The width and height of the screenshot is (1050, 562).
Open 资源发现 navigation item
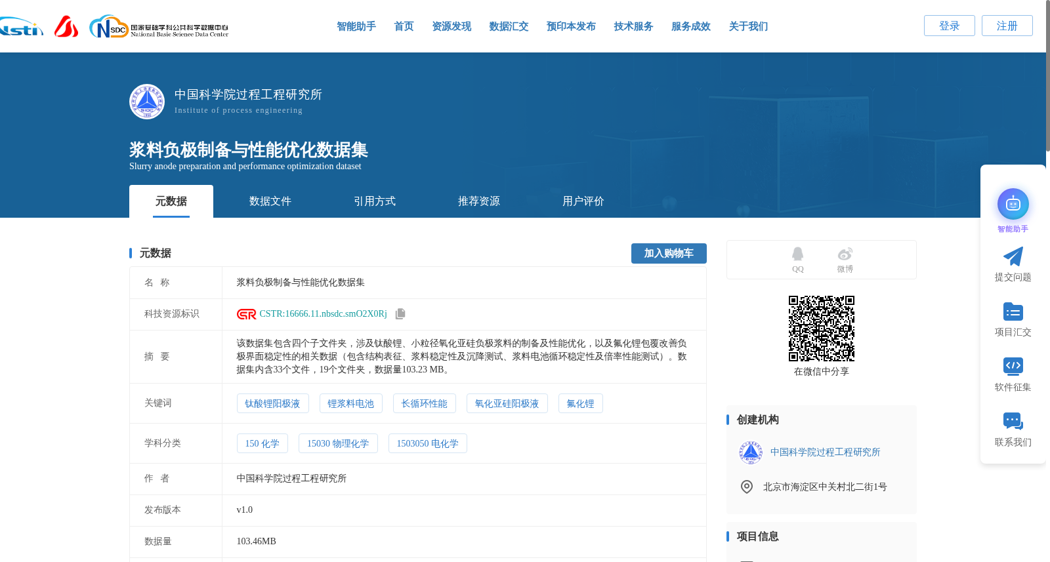(451, 26)
